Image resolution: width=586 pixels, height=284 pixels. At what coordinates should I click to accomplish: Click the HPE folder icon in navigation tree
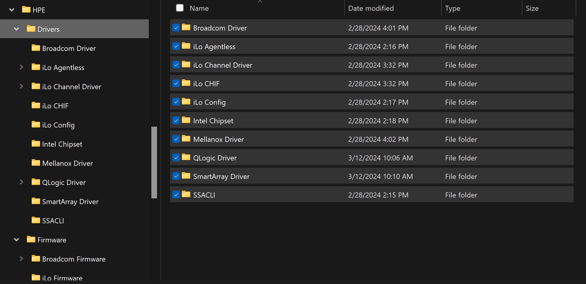pos(26,9)
